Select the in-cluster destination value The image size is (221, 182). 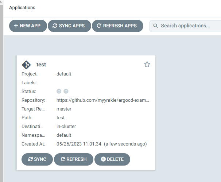(x=66, y=127)
